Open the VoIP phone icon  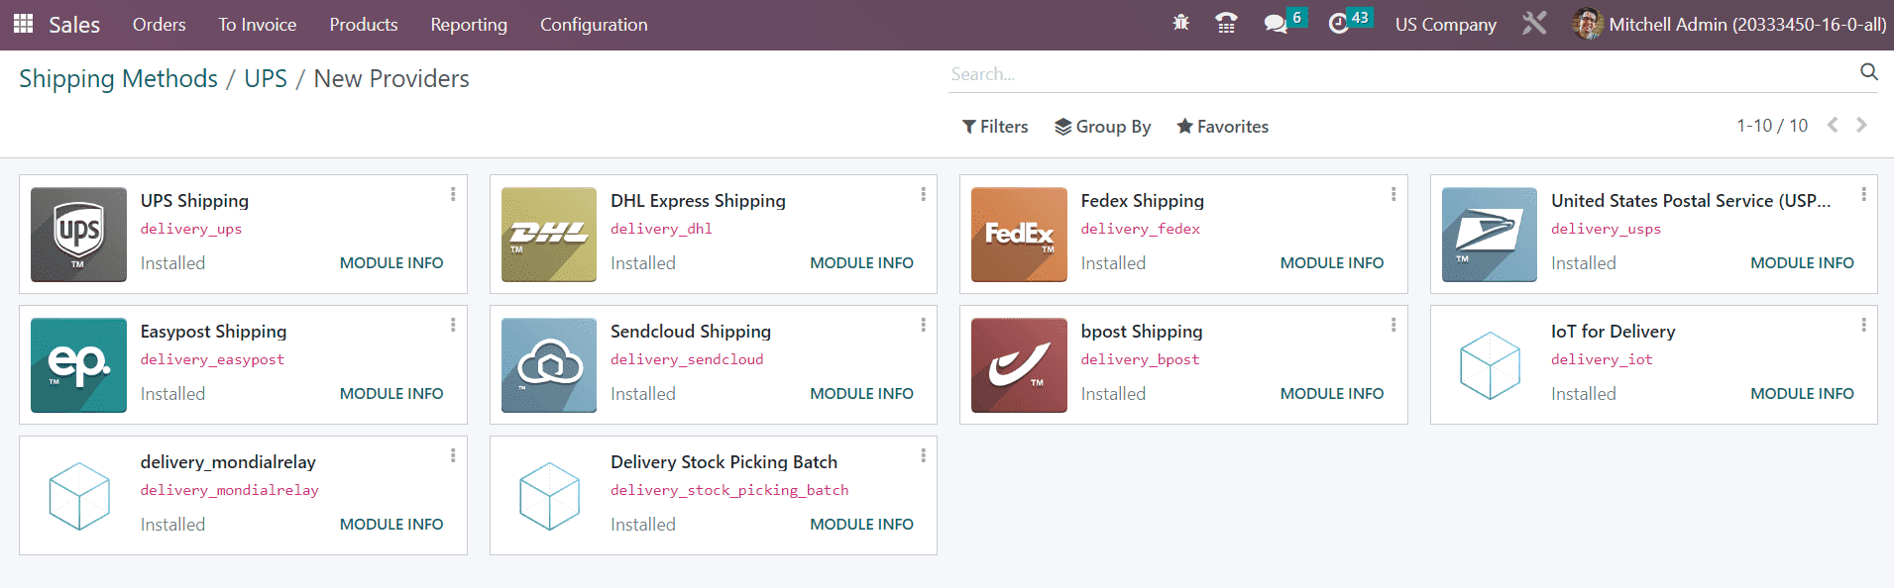[1226, 23]
